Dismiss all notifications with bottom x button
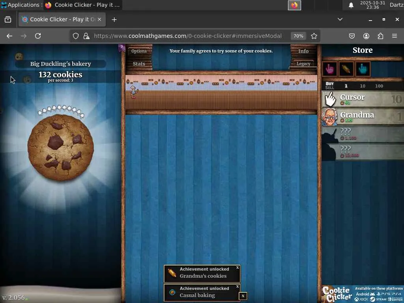 (x=243, y=296)
